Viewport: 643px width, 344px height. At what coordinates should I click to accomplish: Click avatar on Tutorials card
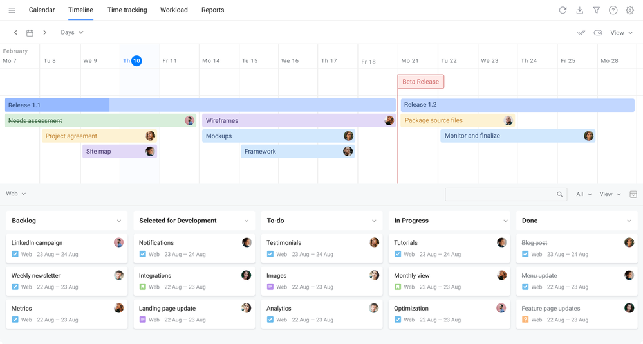coord(501,242)
